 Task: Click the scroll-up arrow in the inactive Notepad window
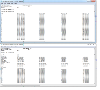(x=95, y=49)
